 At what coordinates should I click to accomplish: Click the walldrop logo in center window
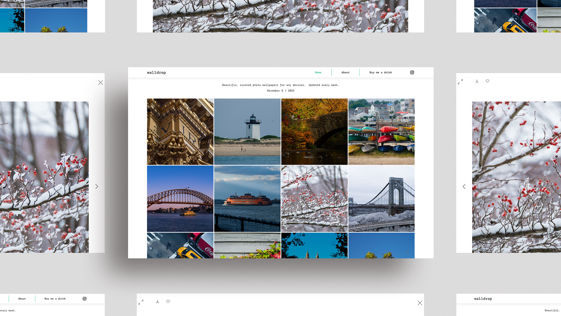[x=156, y=73]
